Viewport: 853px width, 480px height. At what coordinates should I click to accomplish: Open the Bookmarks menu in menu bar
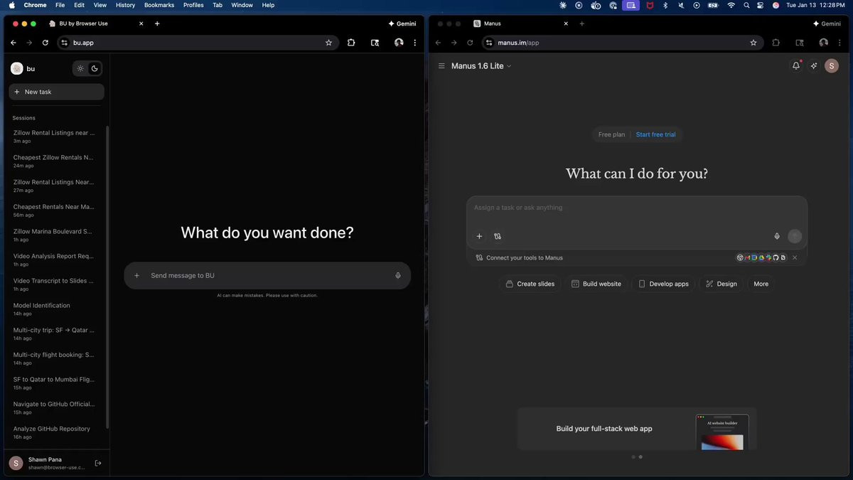[x=159, y=5]
